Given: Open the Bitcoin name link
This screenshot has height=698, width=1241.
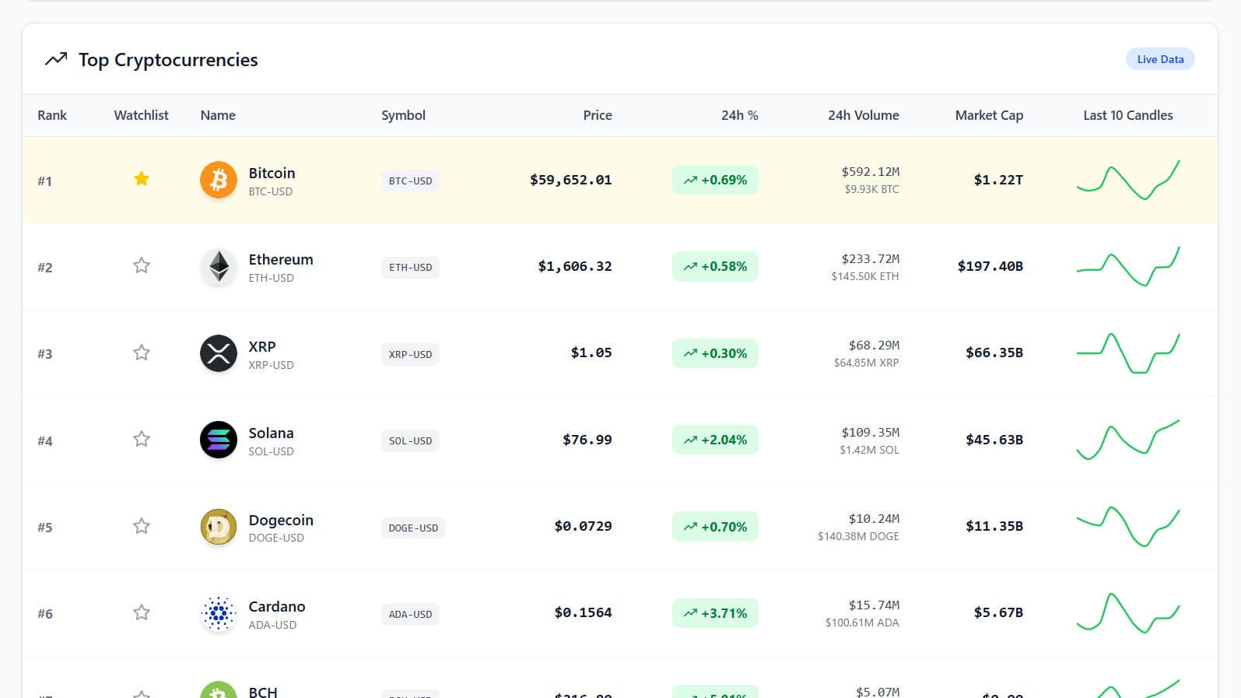Looking at the screenshot, I should (272, 173).
